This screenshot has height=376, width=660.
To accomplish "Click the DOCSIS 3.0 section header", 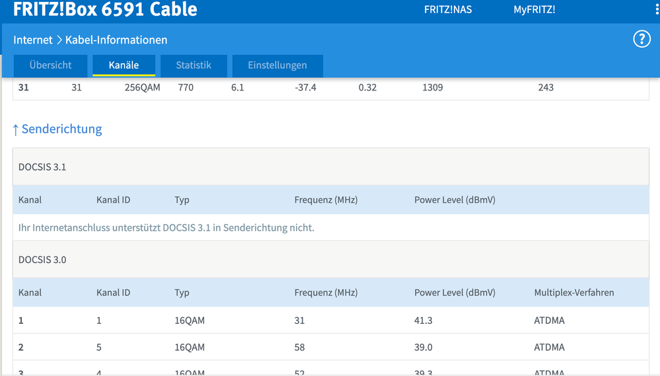I will [42, 260].
